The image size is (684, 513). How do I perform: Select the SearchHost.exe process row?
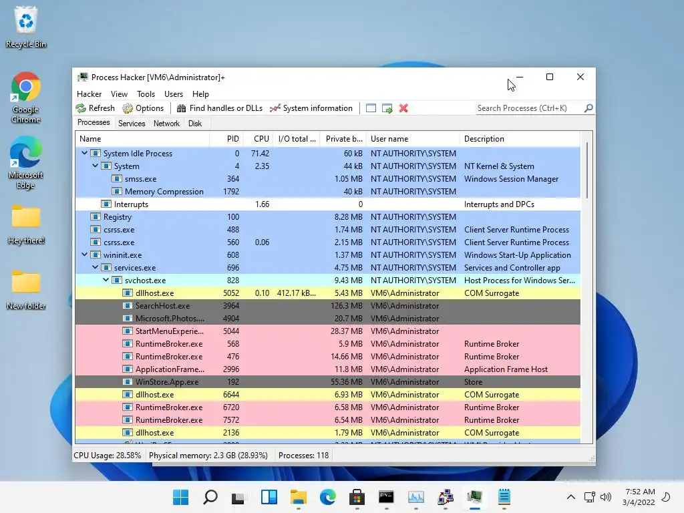(327, 305)
